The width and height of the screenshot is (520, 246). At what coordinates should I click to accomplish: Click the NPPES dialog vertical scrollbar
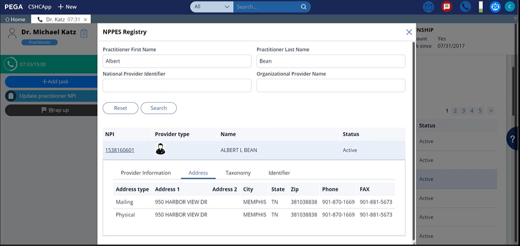tap(413, 141)
